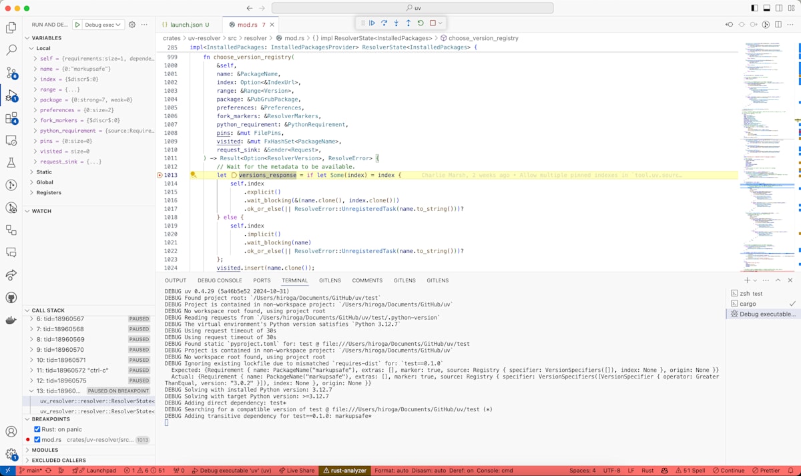Restart the debug session
This screenshot has width=801, height=476.
pyautogui.click(x=421, y=23)
